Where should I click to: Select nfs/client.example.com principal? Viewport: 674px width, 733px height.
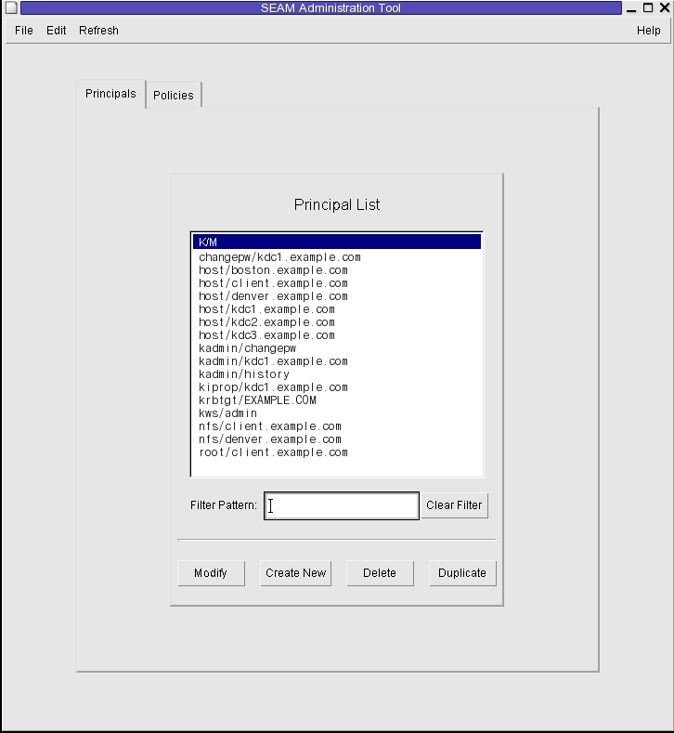coord(337,426)
